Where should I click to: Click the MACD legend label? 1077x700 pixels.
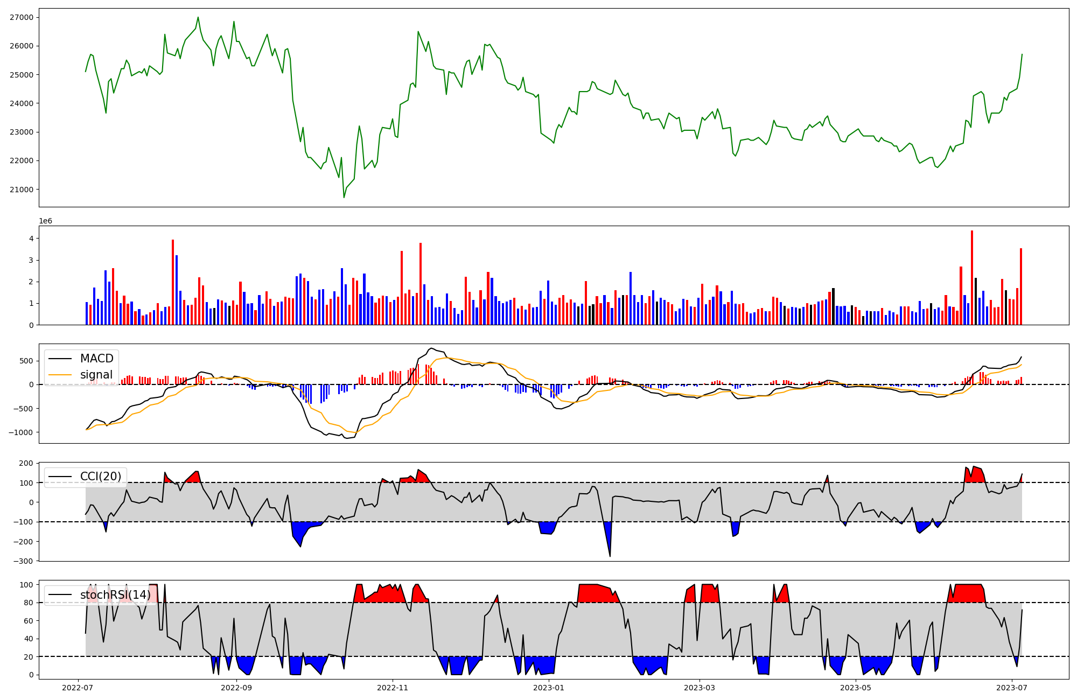96,359
